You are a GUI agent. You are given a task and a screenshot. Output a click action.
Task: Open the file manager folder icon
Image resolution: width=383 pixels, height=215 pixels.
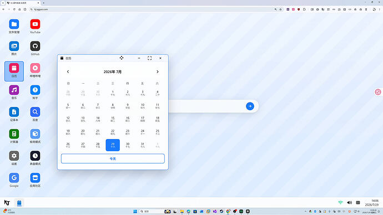(x=14, y=24)
